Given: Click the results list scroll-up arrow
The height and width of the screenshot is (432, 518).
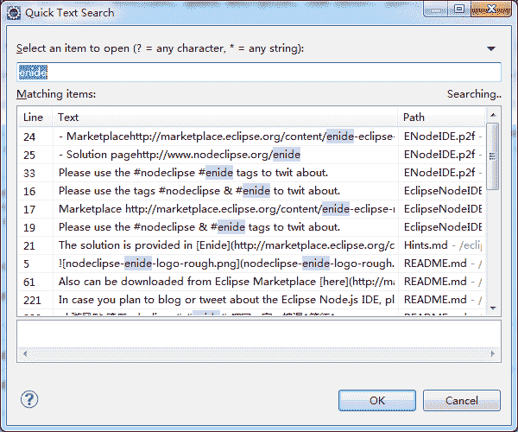Looking at the screenshot, I should 493,115.
